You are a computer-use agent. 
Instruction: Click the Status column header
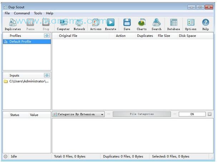(x=15, y=115)
